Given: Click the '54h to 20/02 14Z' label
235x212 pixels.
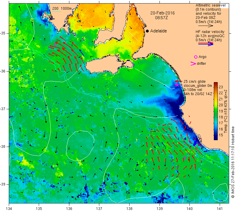Looking at the screenshot, I should [198, 94].
